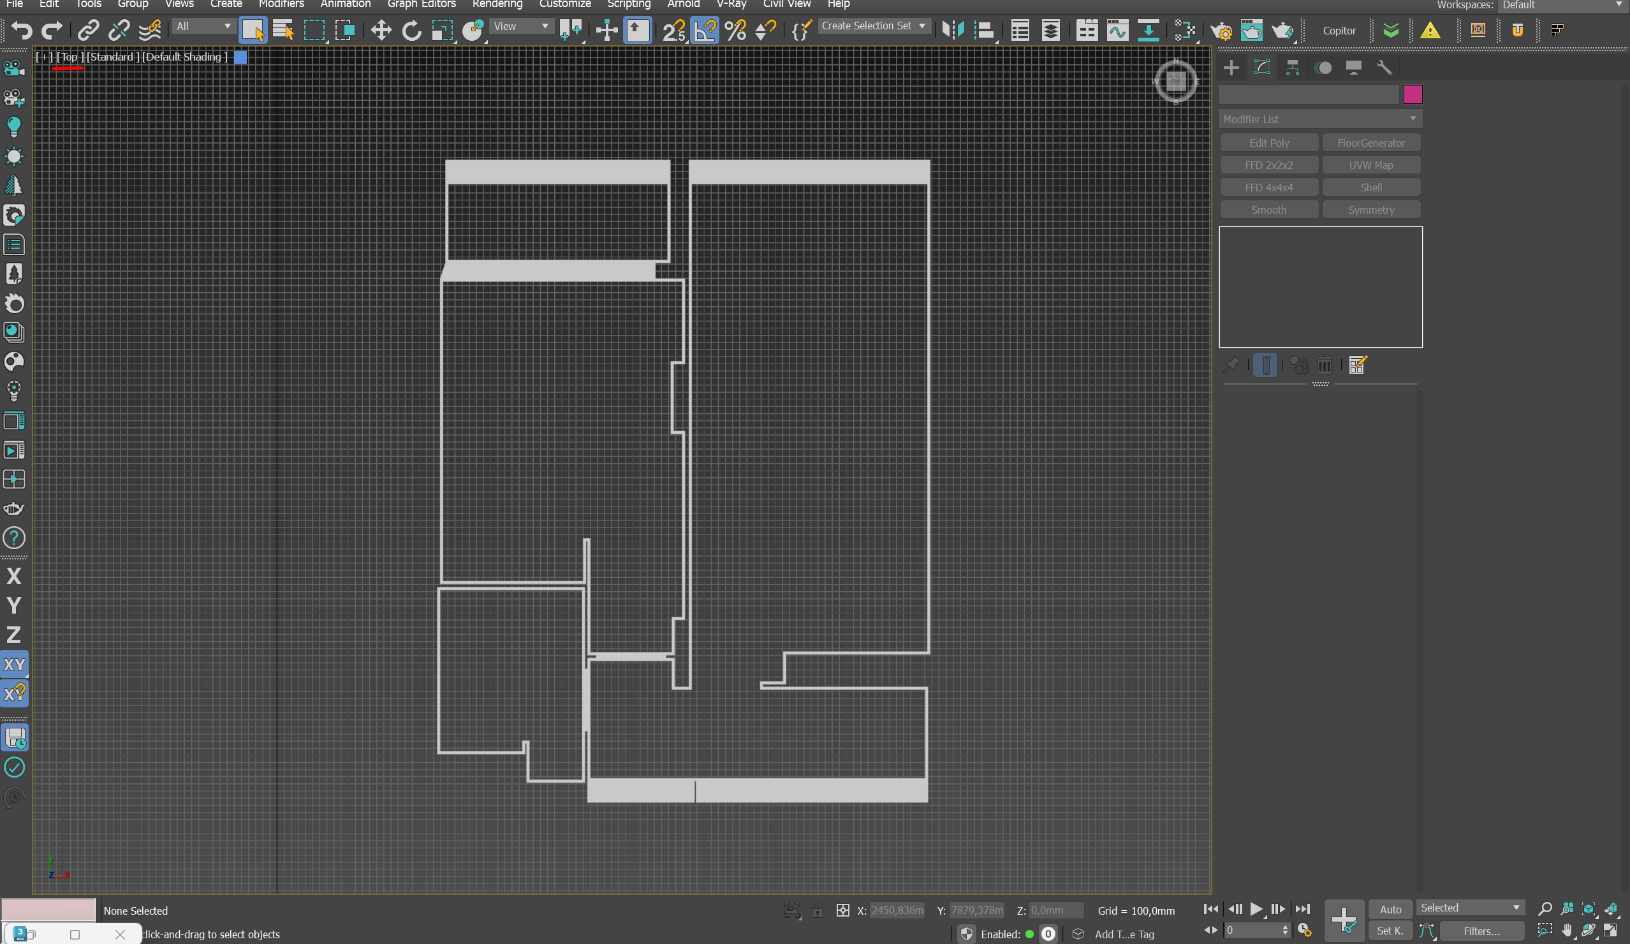Click the pink object color swatch

(x=1413, y=94)
